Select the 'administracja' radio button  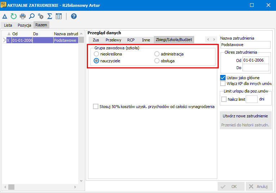(157, 54)
